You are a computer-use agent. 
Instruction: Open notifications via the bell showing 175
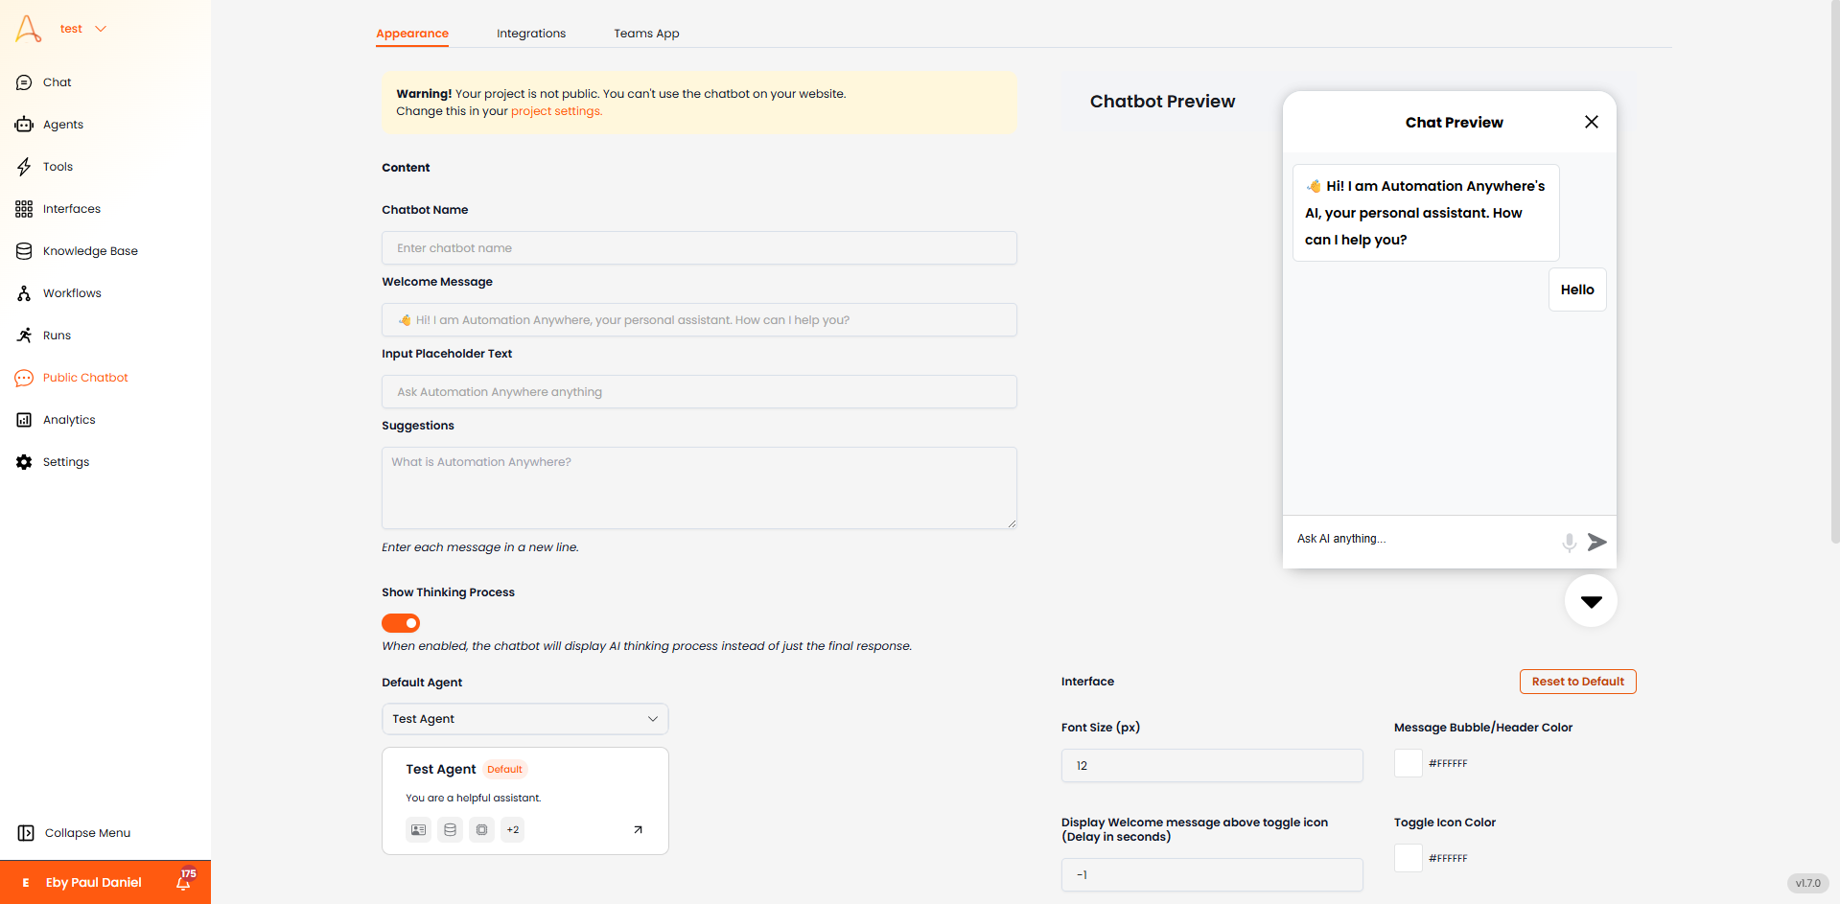182,882
